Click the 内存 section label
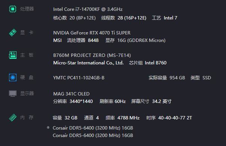This screenshot has width=226, height=146. point(27,118)
